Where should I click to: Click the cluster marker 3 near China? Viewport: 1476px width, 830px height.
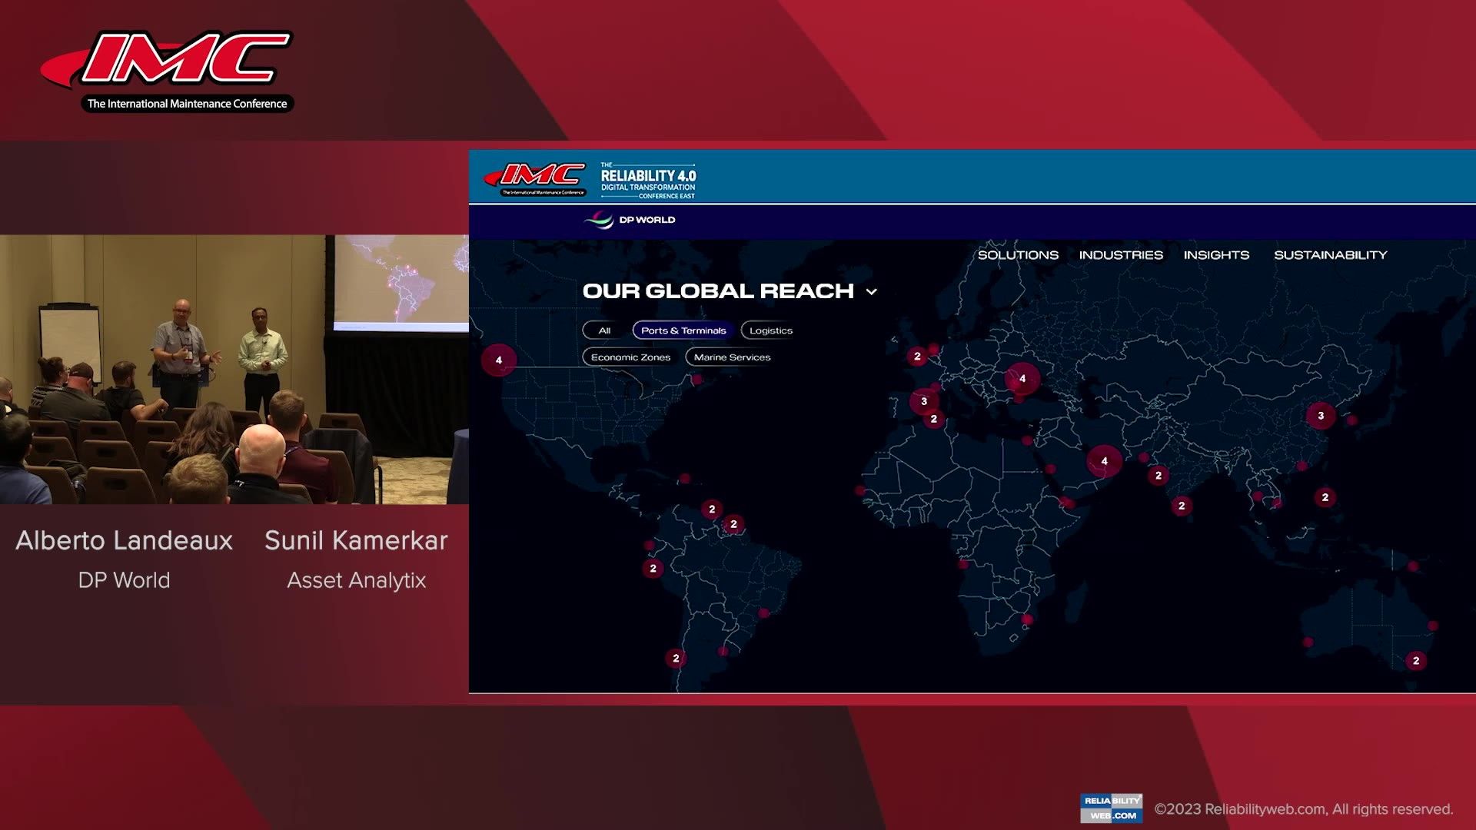tap(1321, 416)
